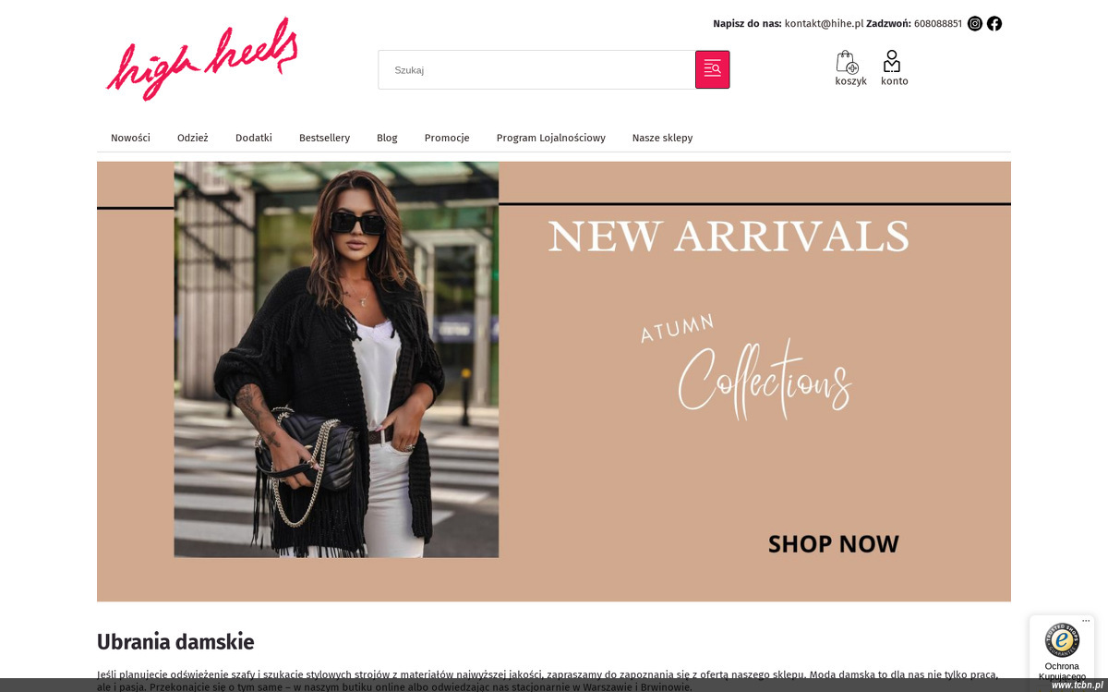This screenshot has width=1108, height=692.
Task: Open the Facebook page icon
Action: coord(994,24)
